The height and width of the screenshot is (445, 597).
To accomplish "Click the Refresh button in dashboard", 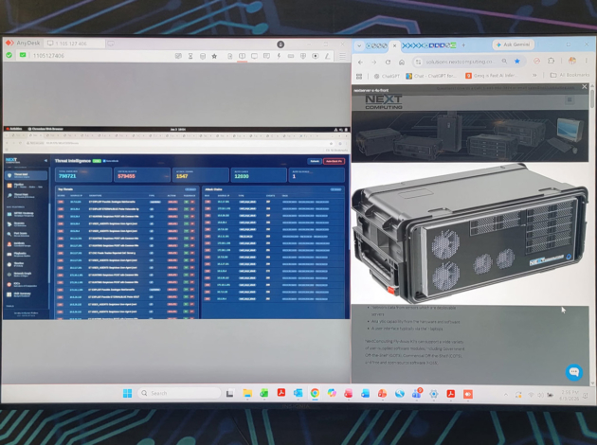I will 315,161.
